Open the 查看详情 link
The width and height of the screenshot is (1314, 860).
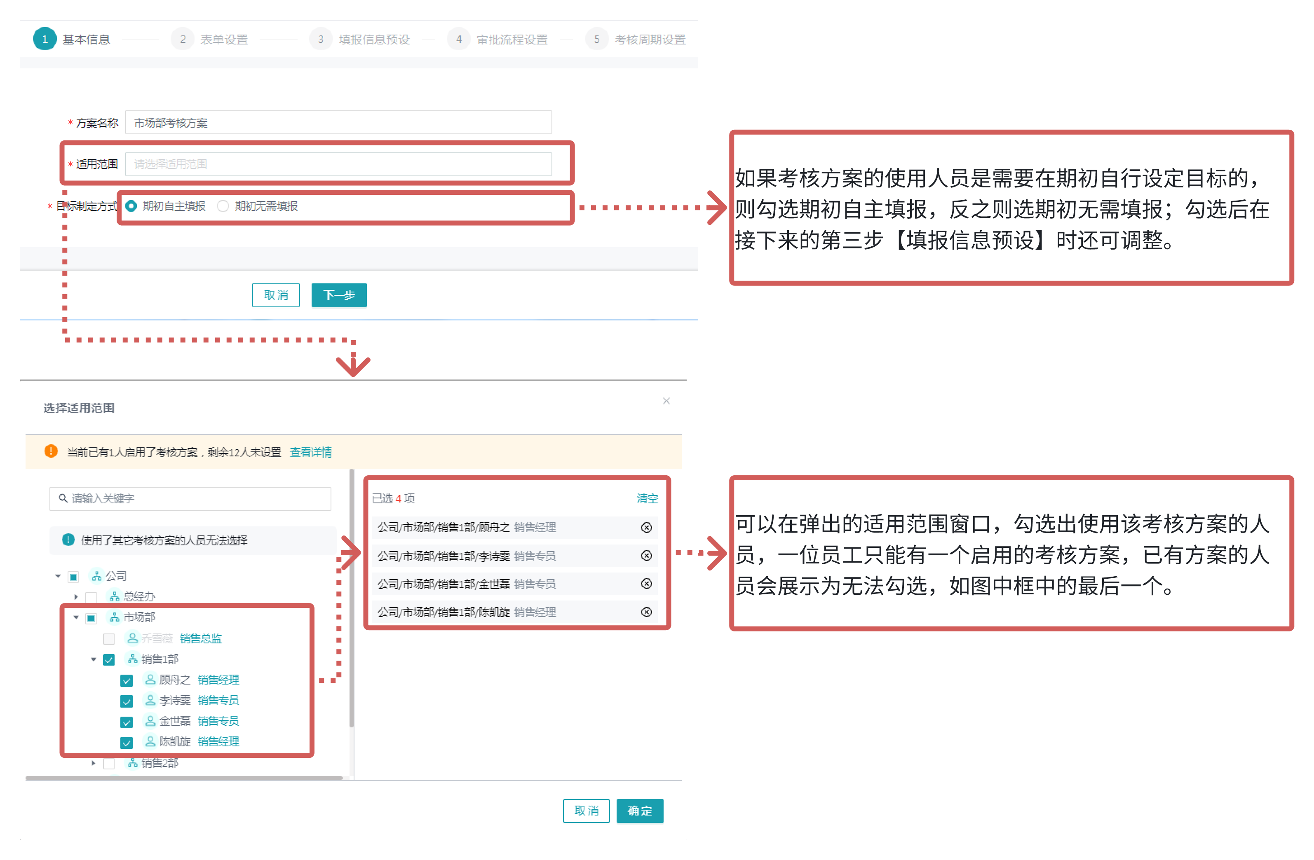(311, 453)
